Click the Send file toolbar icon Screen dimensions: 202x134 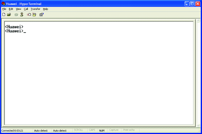click(29, 14)
